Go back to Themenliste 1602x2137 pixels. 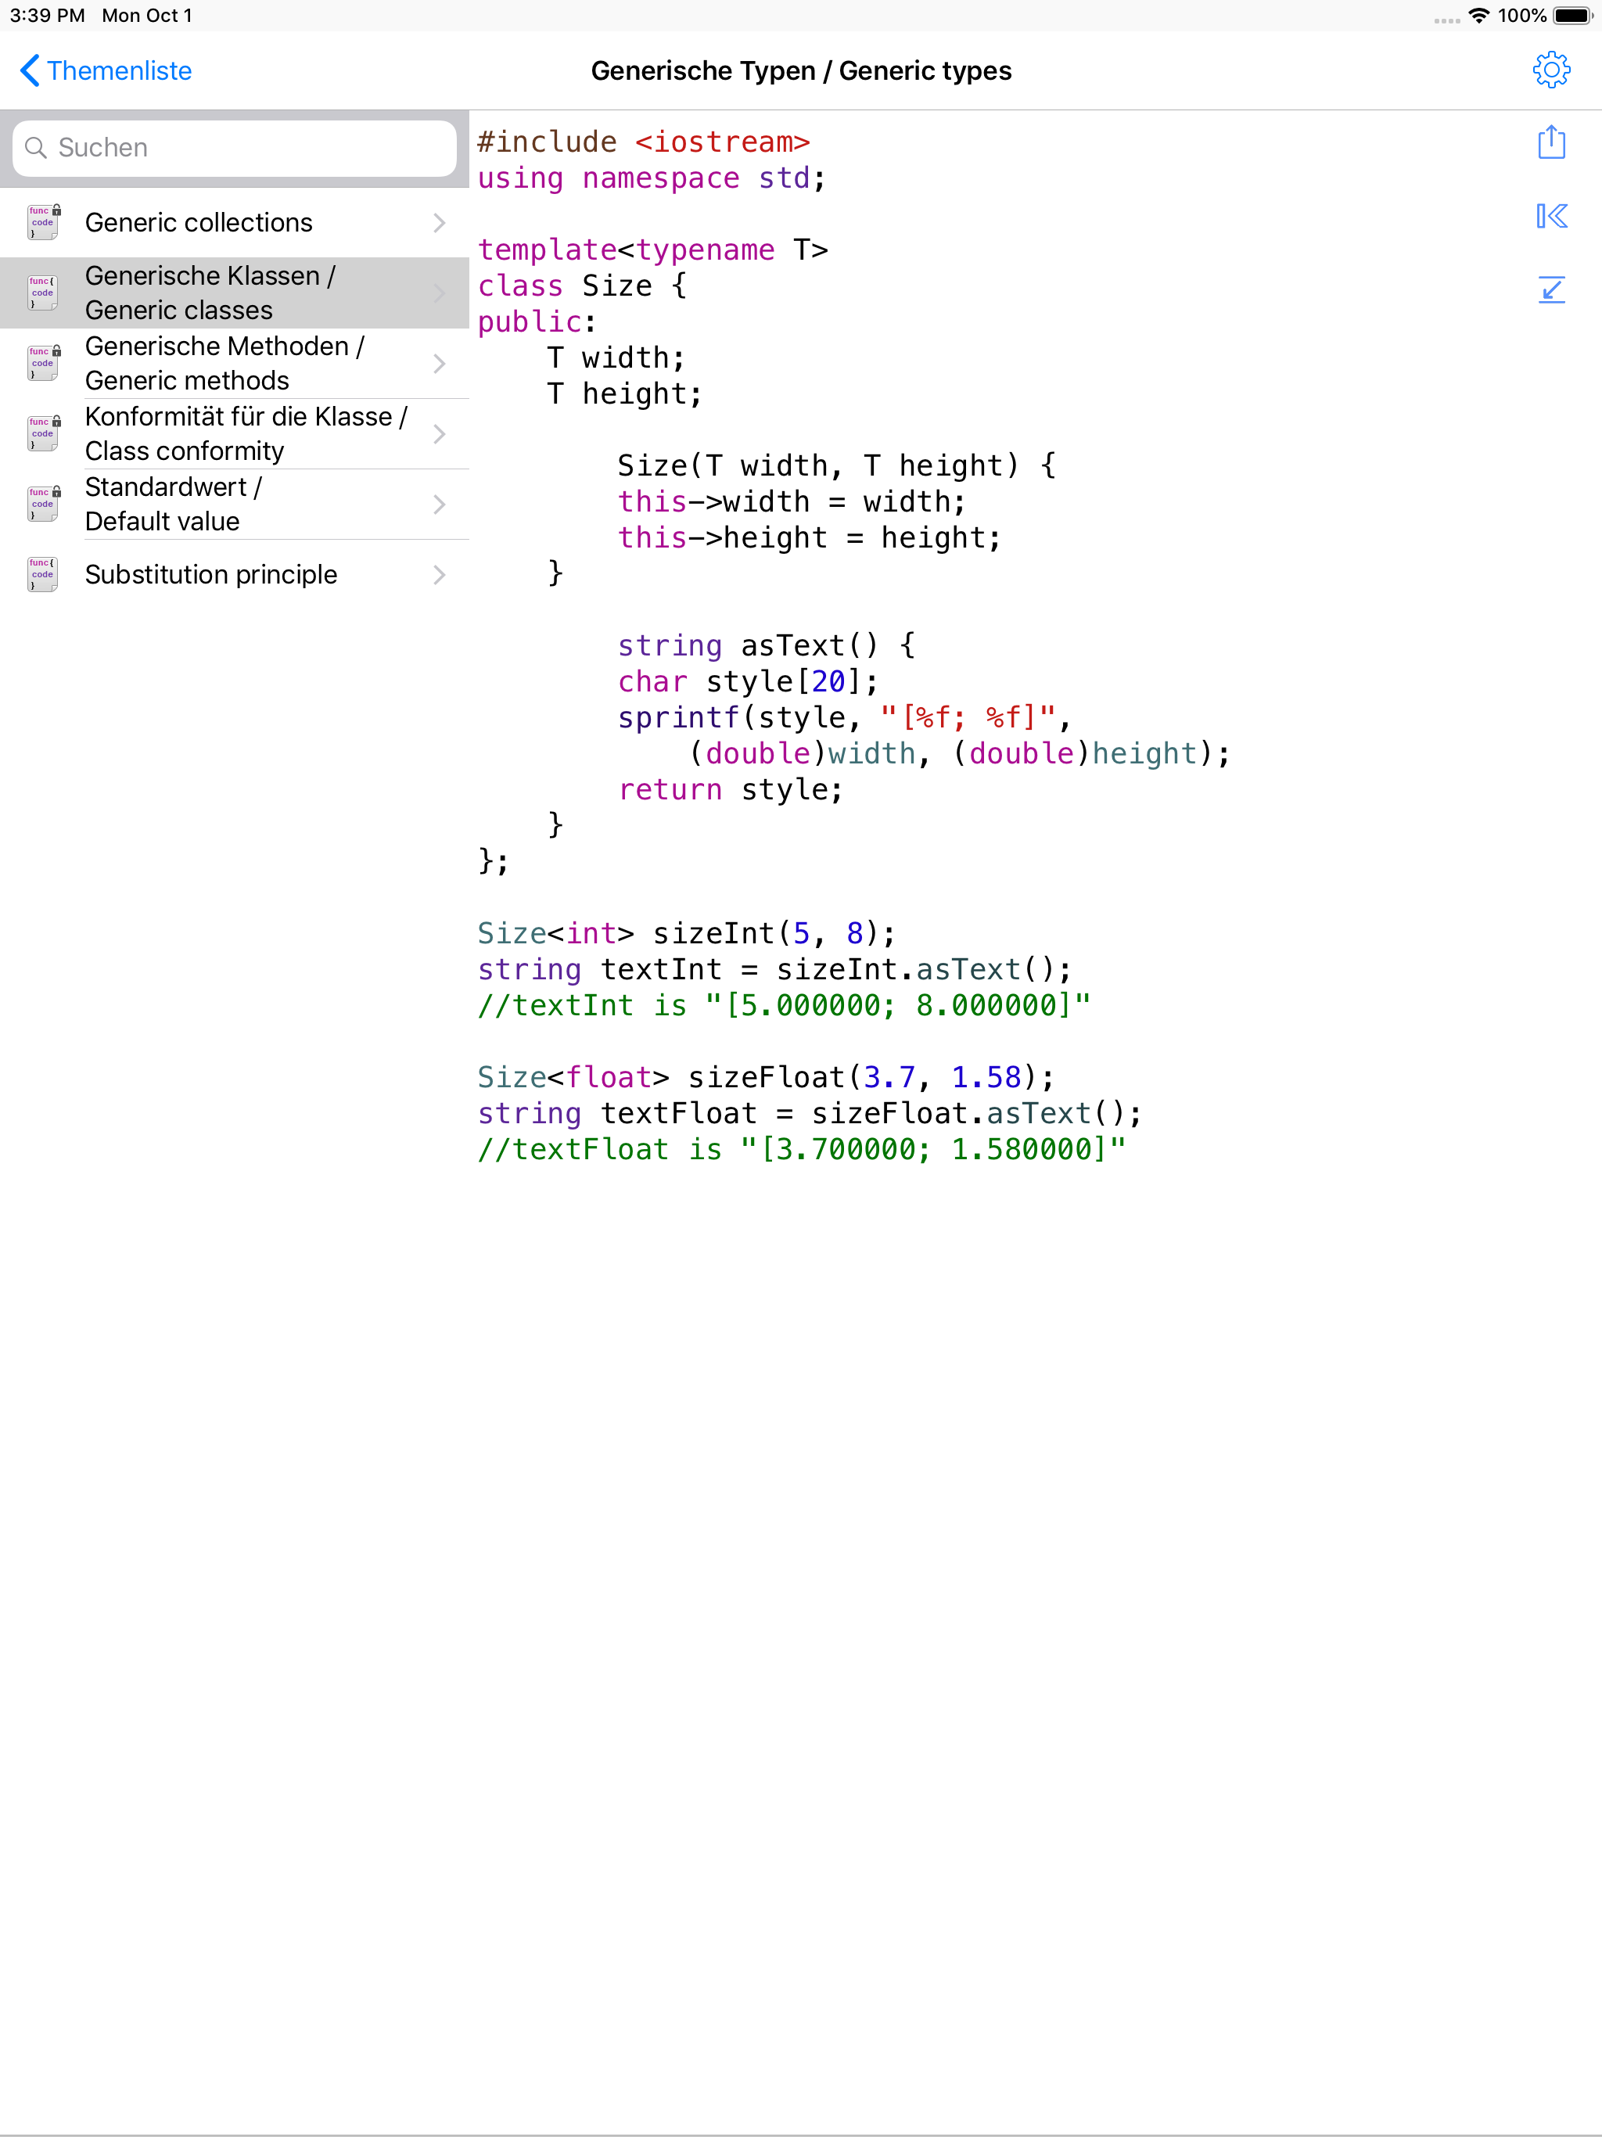[106, 70]
